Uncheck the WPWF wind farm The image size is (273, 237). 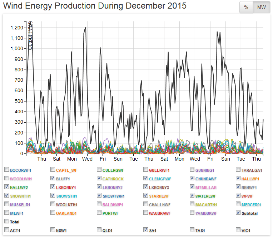coord(239,196)
